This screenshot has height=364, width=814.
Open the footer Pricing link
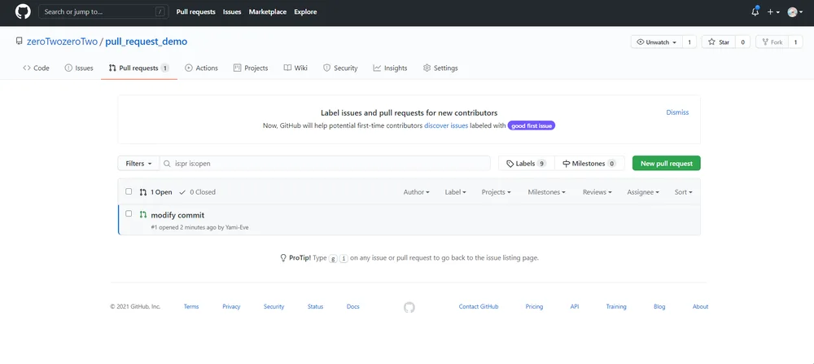pos(534,307)
